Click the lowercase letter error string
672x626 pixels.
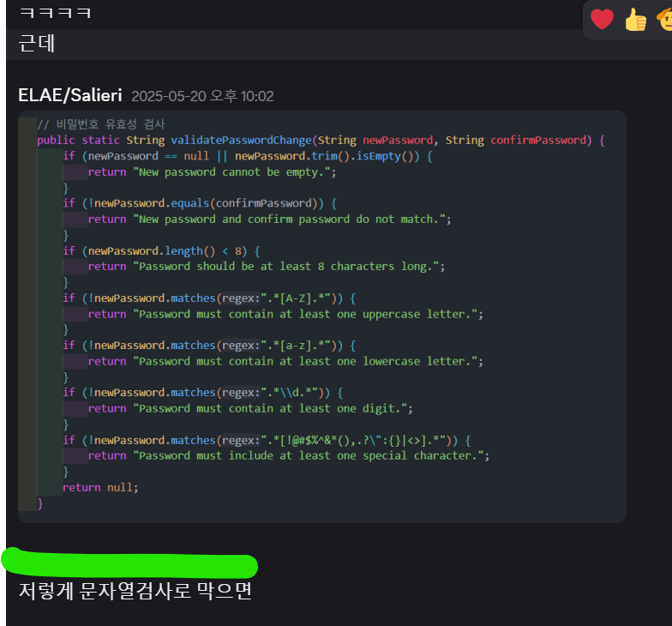pyautogui.click(x=305, y=361)
